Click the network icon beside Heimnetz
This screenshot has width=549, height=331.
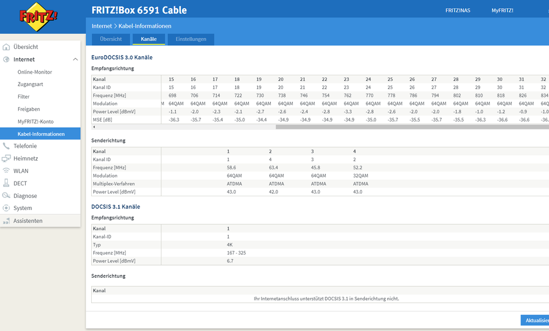pos(6,159)
